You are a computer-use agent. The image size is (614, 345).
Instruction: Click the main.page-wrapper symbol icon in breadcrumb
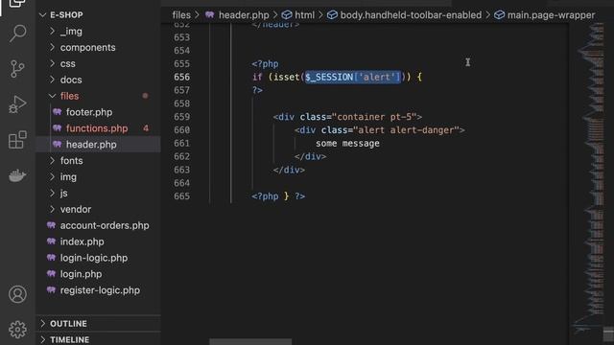click(499, 15)
